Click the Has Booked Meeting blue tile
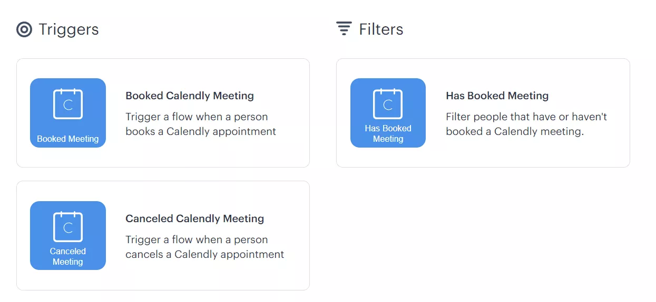 point(388,113)
